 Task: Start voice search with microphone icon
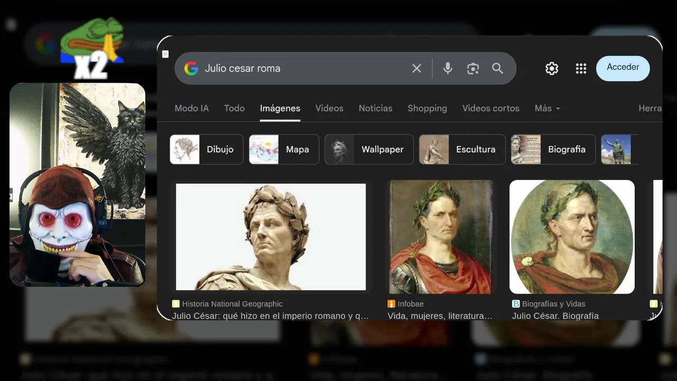pyautogui.click(x=448, y=68)
